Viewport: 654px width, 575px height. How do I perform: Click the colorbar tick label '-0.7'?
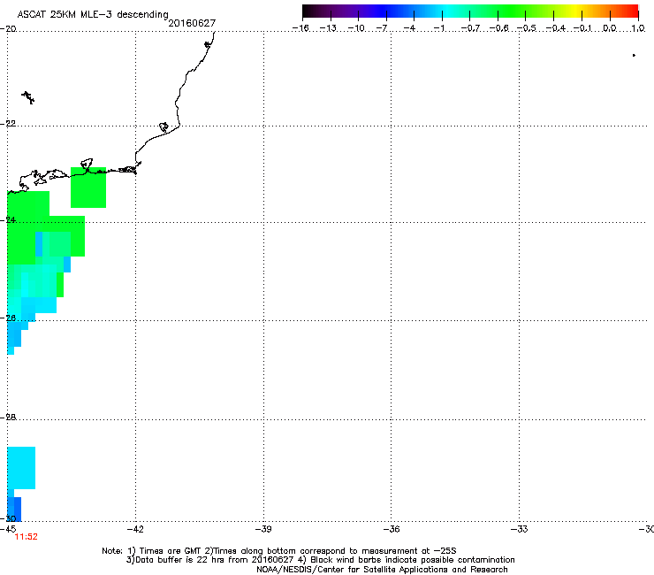point(470,28)
